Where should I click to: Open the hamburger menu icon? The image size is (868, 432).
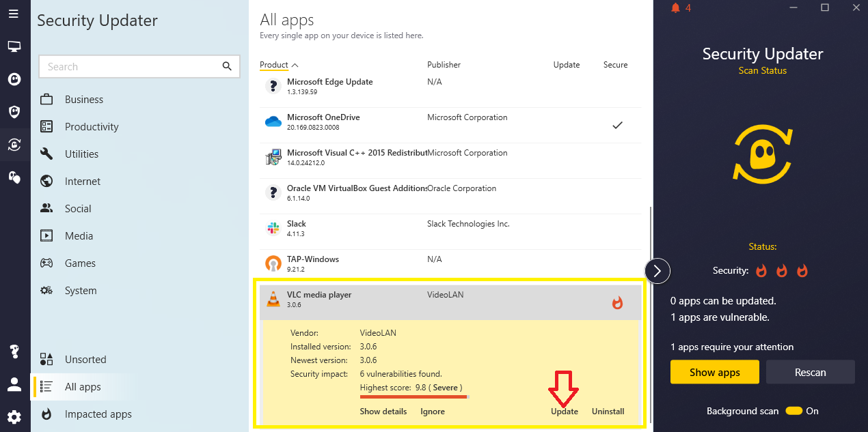(14, 13)
